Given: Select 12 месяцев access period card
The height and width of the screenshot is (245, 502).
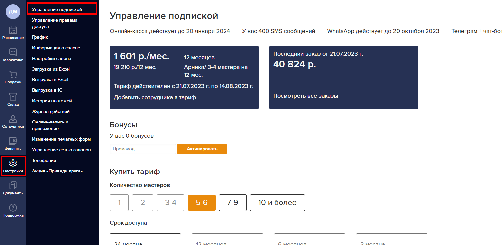Looking at the screenshot, I should click(227, 239).
